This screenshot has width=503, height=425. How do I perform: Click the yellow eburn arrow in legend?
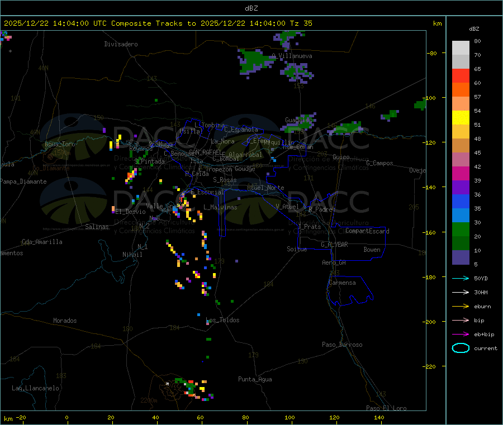click(461, 307)
